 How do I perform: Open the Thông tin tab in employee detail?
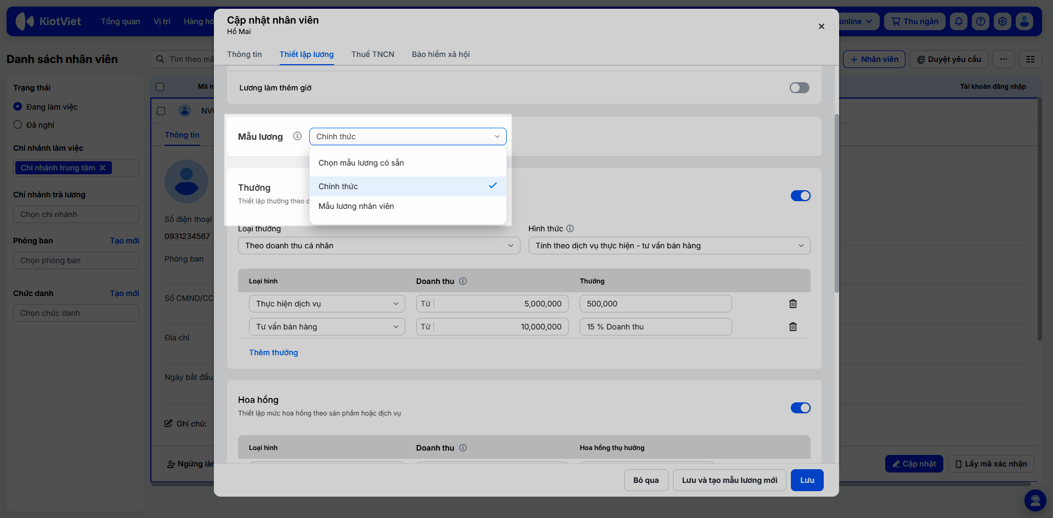(x=182, y=135)
